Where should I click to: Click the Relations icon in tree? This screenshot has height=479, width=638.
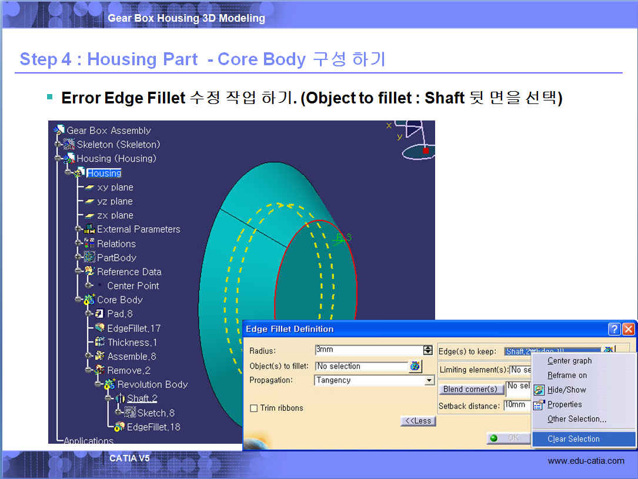point(89,243)
